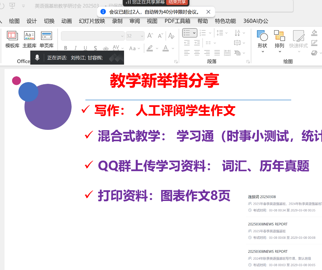Toggle bold formatting

pos(65,48)
